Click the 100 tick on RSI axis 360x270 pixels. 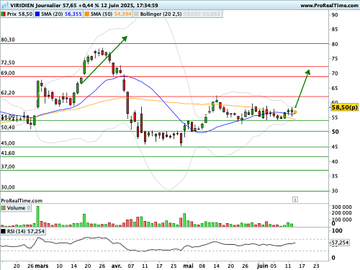(337, 231)
